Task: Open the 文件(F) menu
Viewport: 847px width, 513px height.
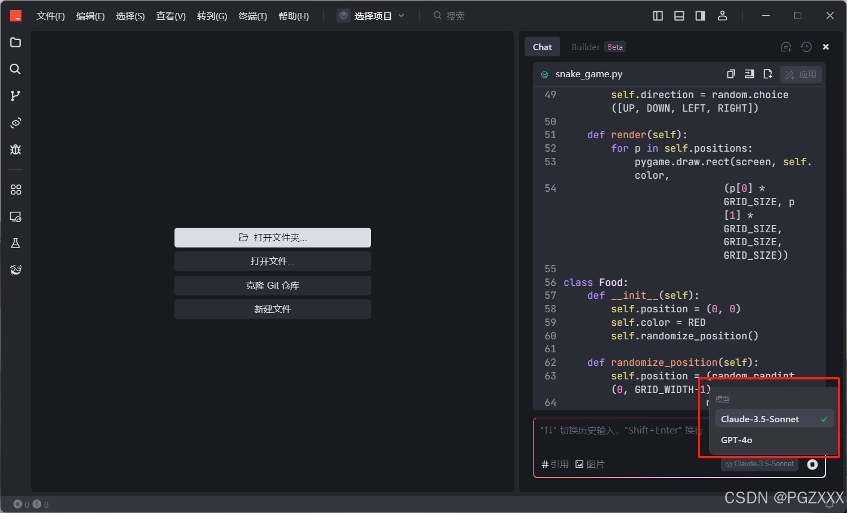Action: click(x=50, y=16)
